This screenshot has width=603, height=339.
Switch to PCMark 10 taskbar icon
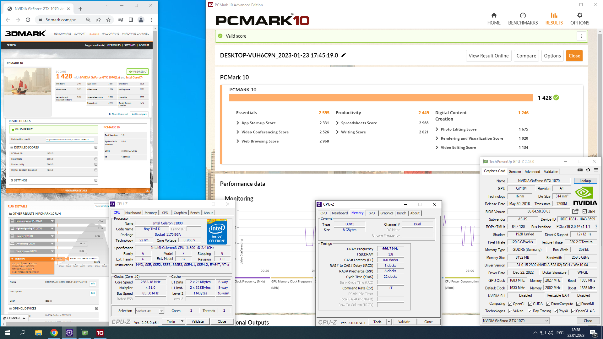pyautogui.click(x=100, y=333)
